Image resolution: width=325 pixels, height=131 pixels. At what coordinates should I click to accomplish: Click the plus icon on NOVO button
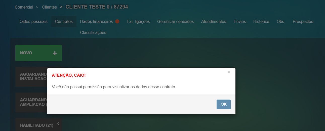(55, 53)
